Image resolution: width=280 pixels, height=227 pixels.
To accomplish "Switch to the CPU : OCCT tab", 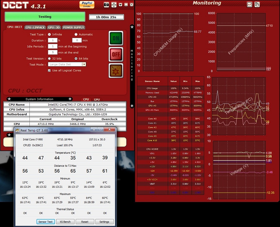I will [15, 27].
